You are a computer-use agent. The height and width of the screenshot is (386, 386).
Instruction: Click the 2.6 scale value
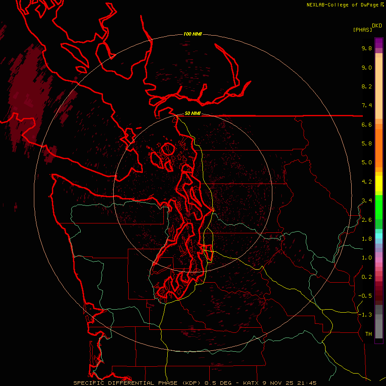367,220
